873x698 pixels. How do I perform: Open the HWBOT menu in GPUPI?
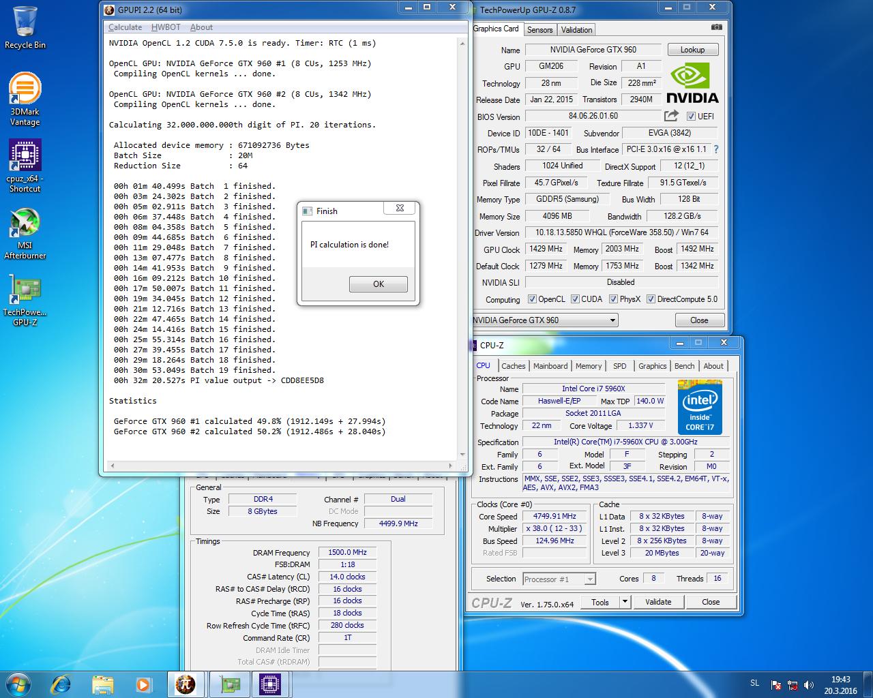166,27
